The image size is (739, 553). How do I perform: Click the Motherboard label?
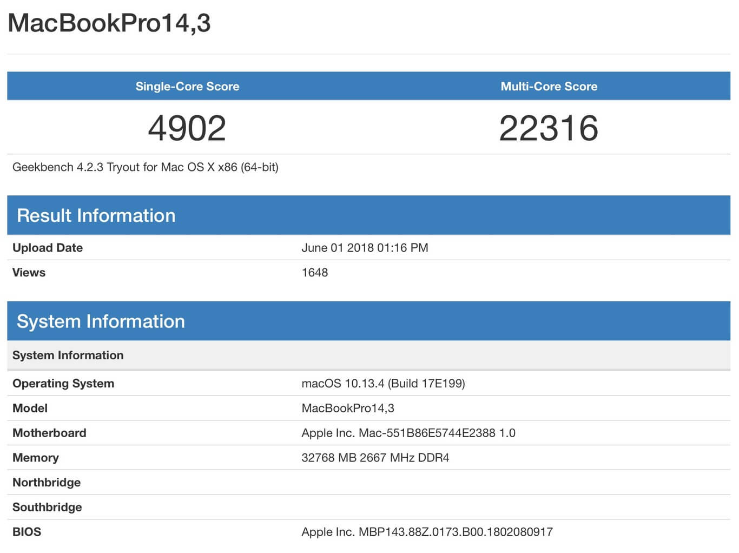click(x=49, y=433)
